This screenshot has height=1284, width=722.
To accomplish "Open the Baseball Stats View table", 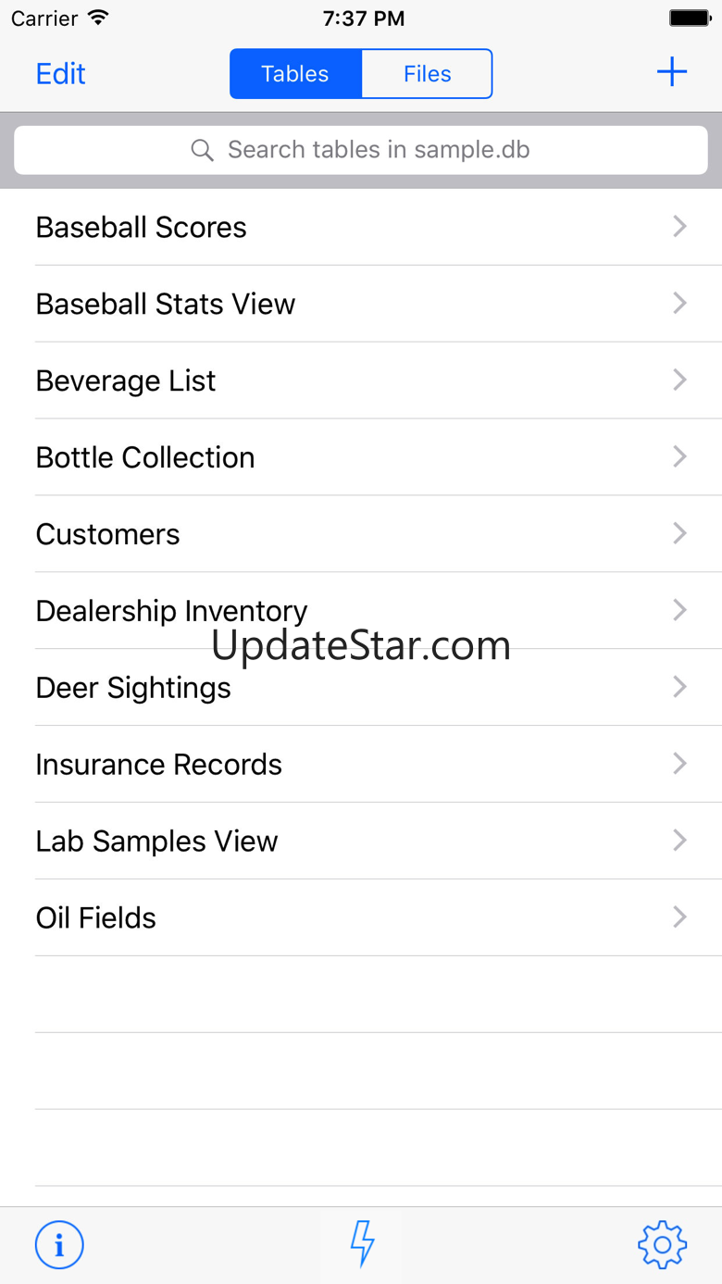I will (166, 304).
